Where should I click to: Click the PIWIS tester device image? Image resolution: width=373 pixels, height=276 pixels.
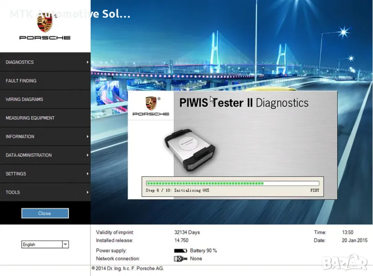(190, 150)
